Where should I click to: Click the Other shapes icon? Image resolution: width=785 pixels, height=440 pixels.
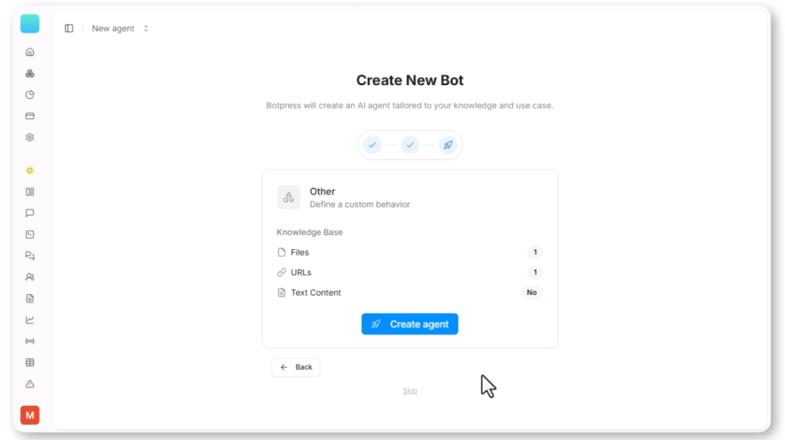289,197
